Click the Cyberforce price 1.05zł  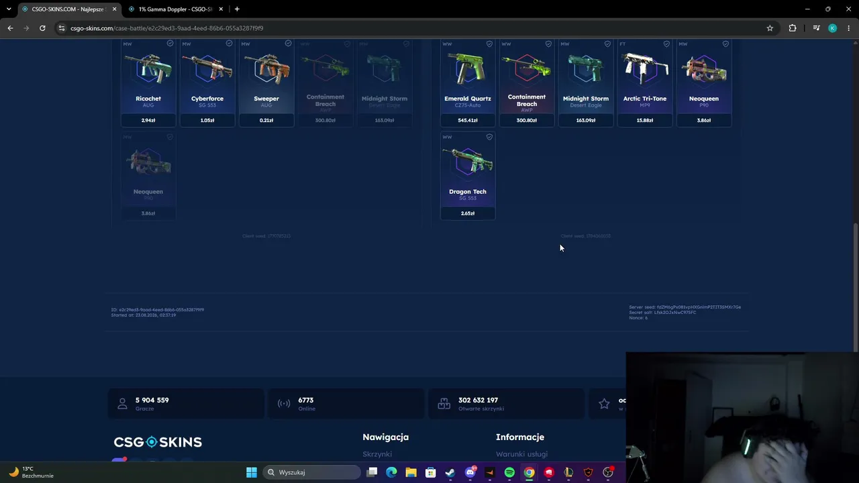[x=207, y=120]
